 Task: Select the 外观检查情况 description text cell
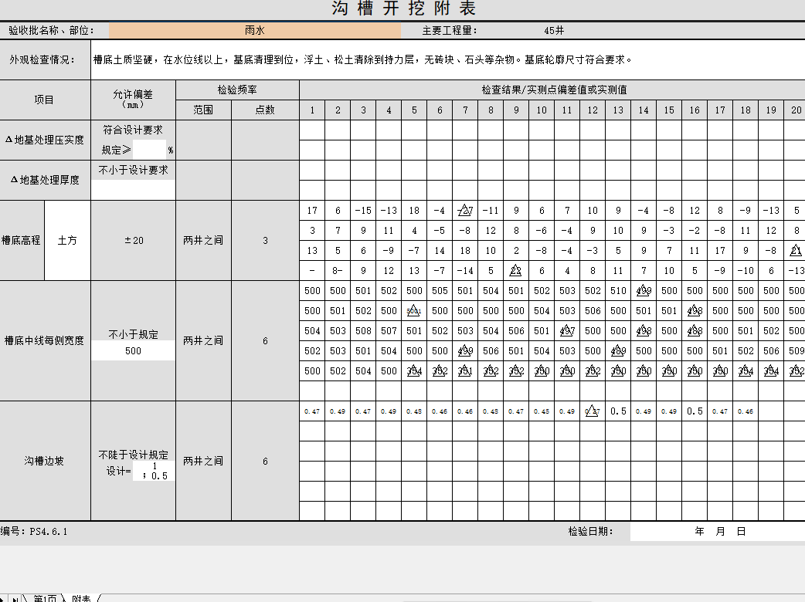pyautogui.click(x=447, y=59)
